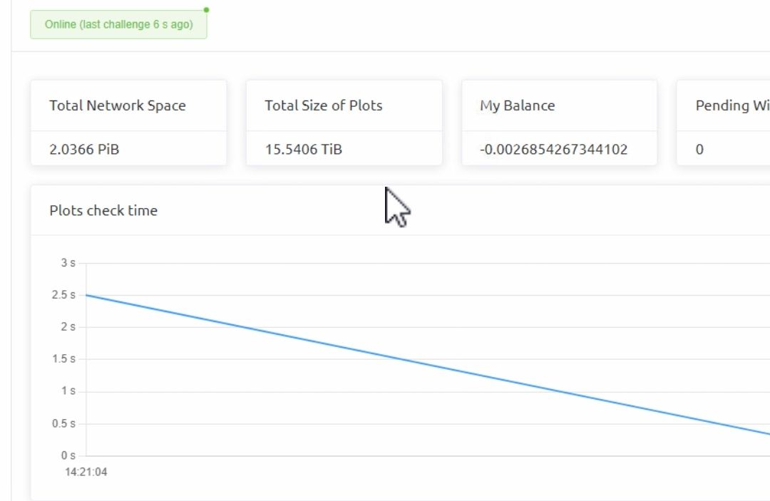
Task: Click the 1 s y-axis label
Action: (x=68, y=391)
